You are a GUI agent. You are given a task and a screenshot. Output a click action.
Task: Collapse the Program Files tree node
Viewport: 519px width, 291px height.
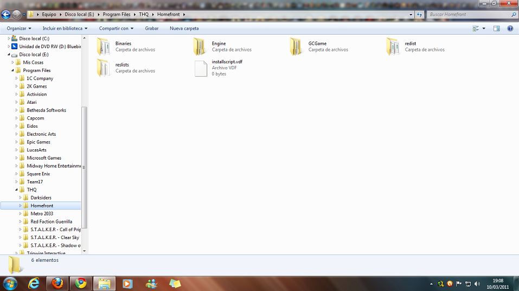(12, 70)
